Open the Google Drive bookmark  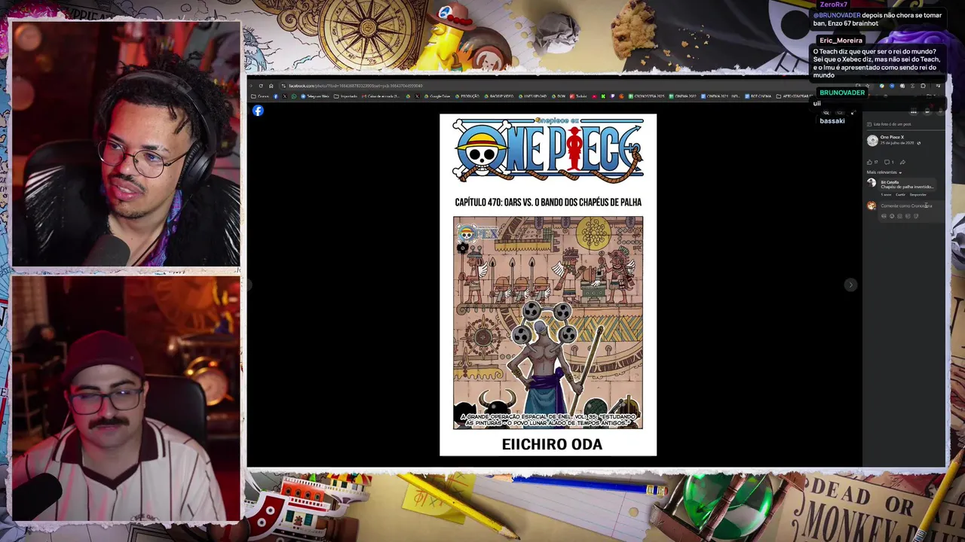tap(438, 96)
